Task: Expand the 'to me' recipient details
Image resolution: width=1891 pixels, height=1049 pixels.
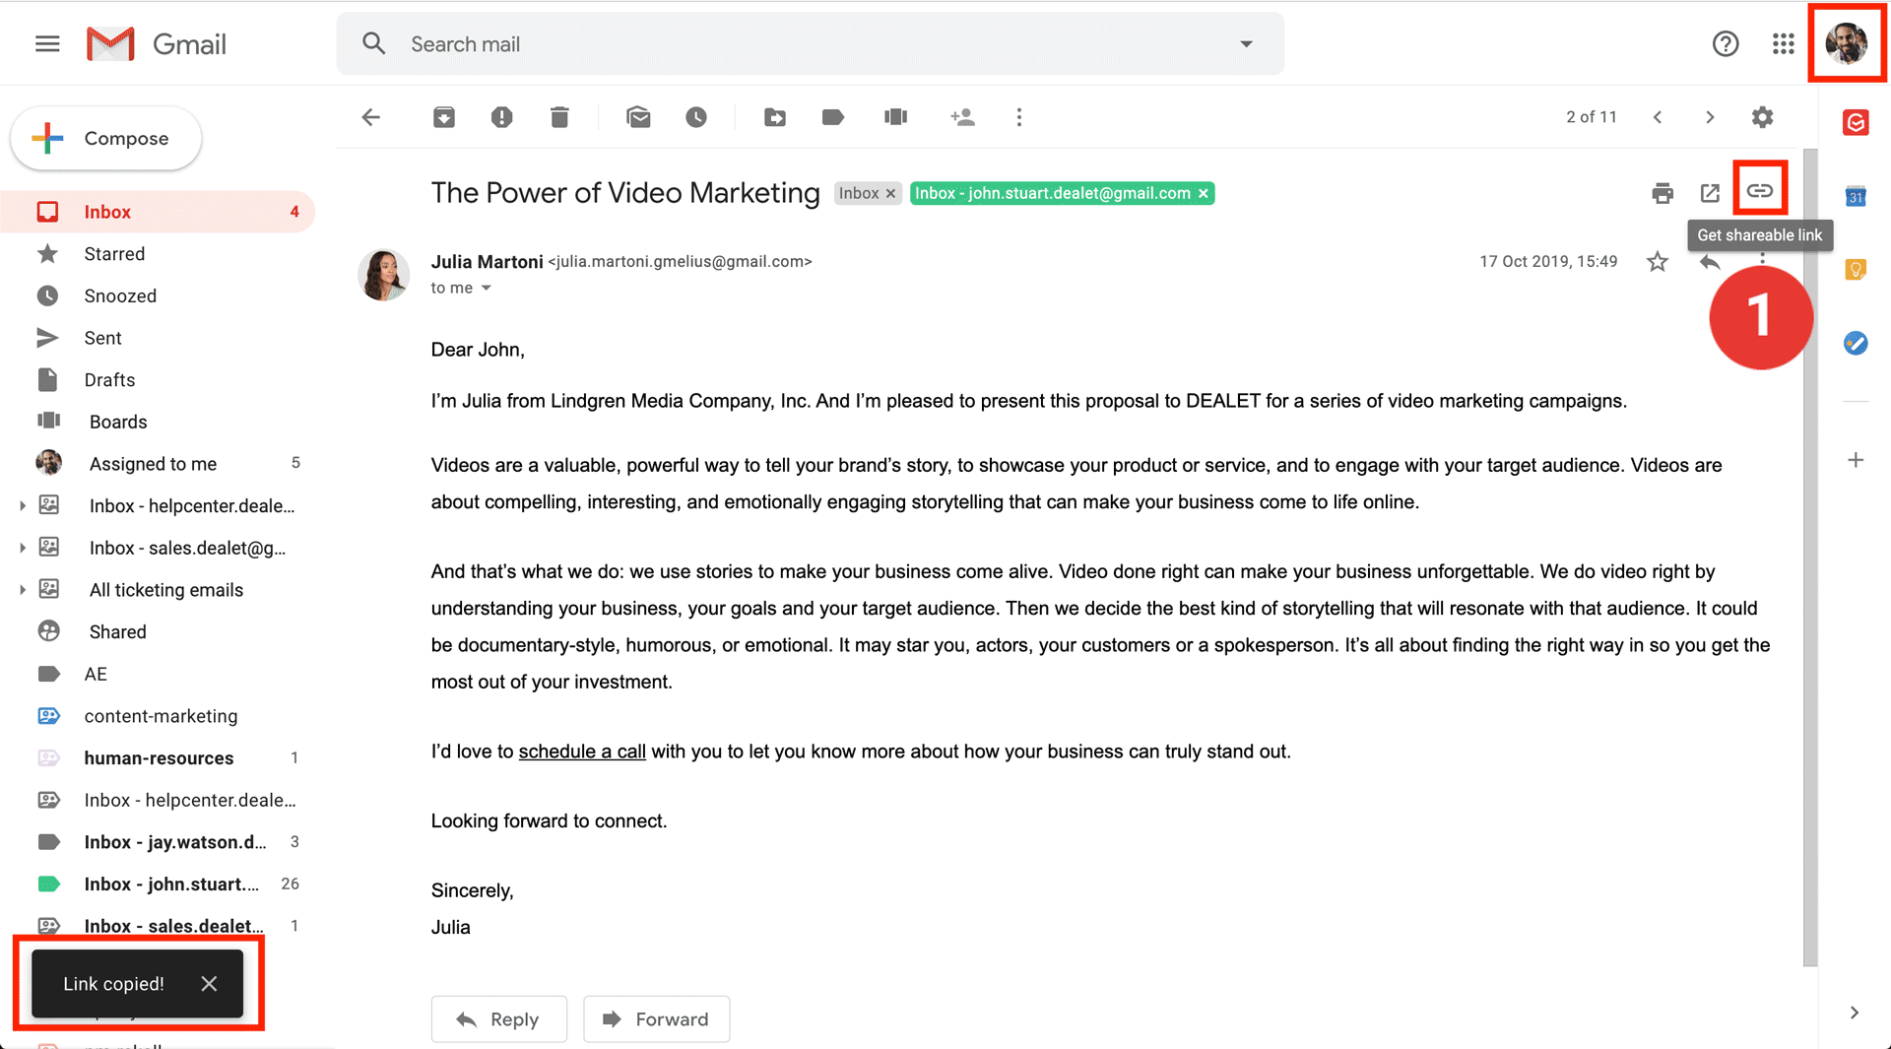Action: (486, 289)
